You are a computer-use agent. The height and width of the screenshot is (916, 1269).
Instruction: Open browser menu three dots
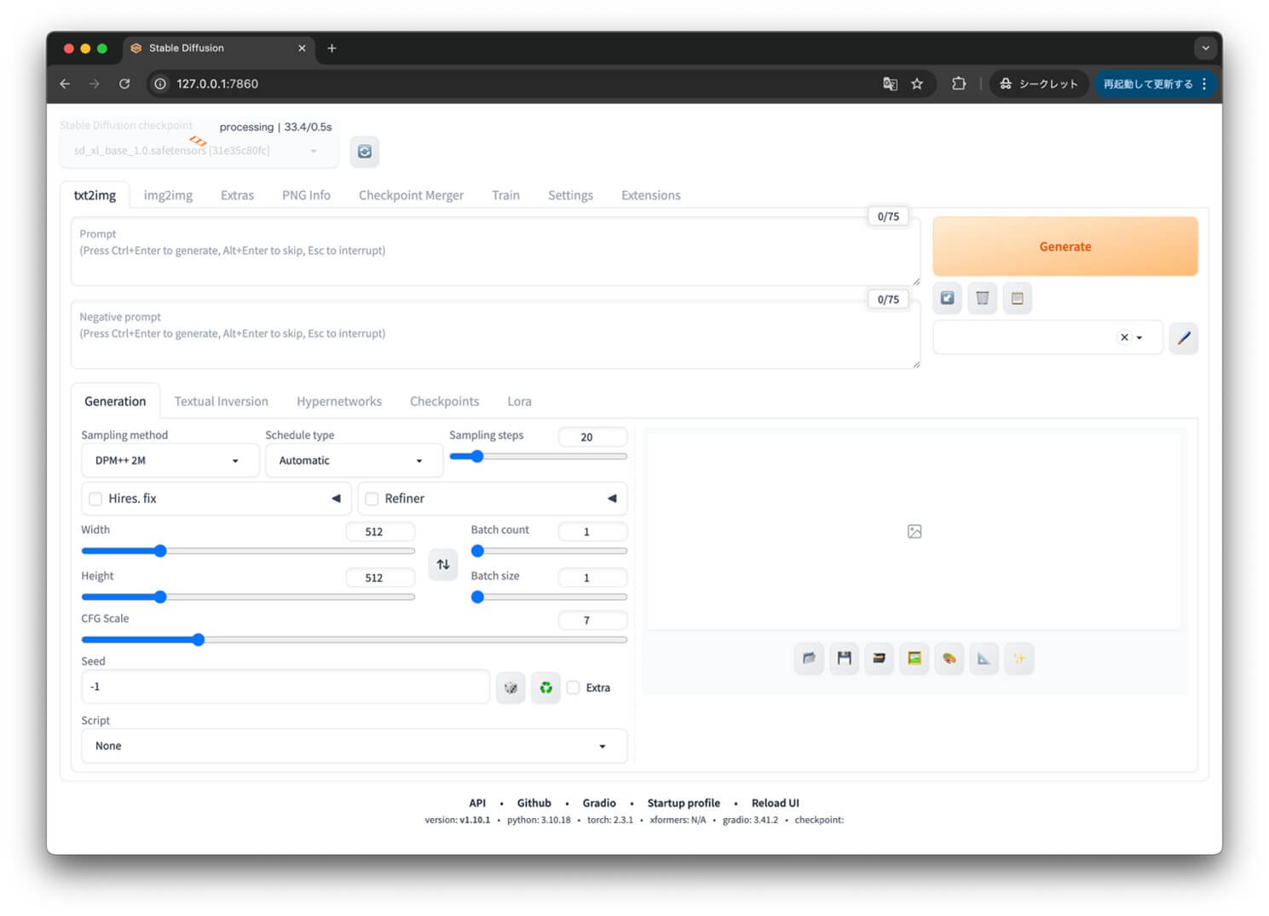click(x=1204, y=84)
